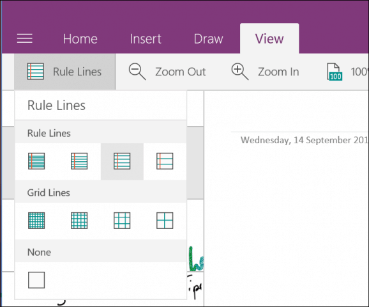Choose the second rule lines style
This screenshot has width=369, height=307.
pyautogui.click(x=79, y=161)
